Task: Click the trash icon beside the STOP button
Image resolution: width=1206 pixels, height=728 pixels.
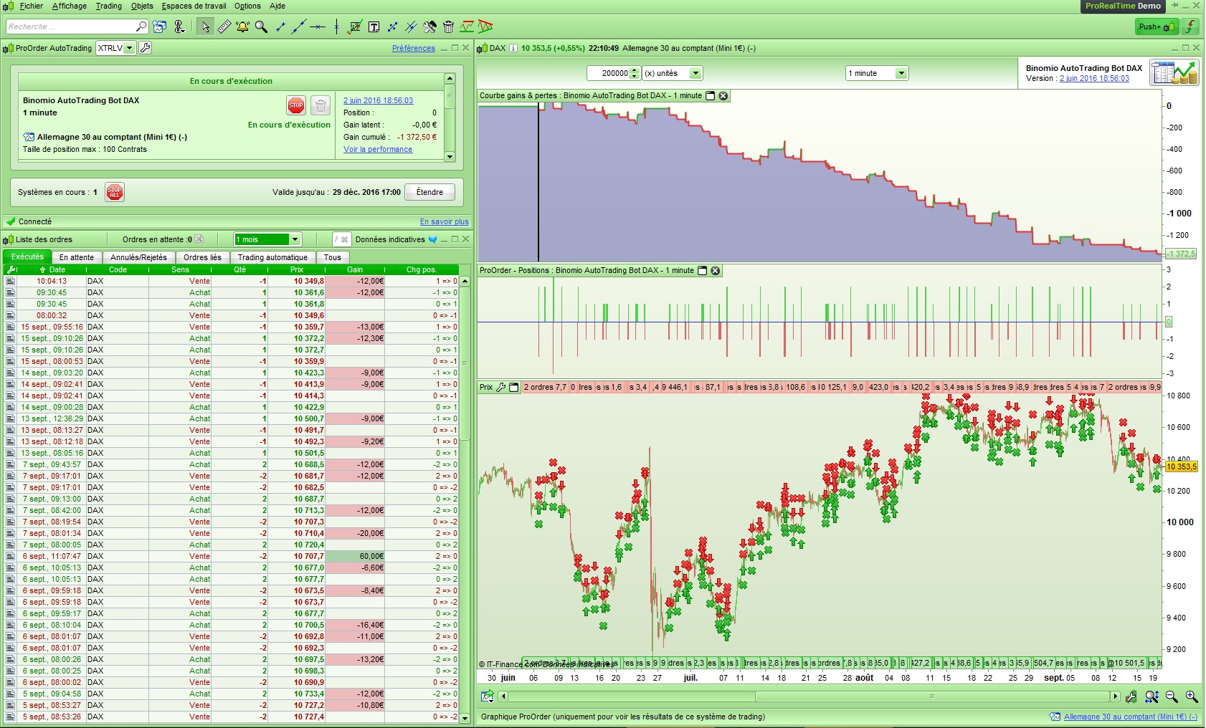Action: (321, 105)
